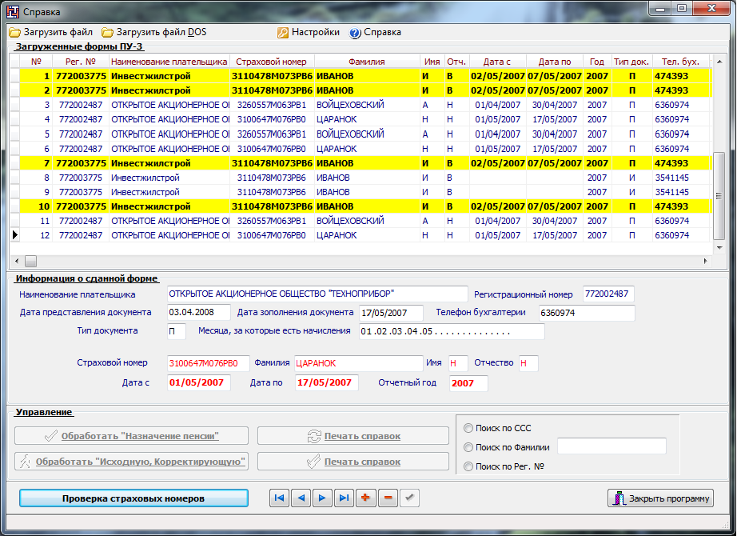Click the red minus delete record icon

(388, 498)
